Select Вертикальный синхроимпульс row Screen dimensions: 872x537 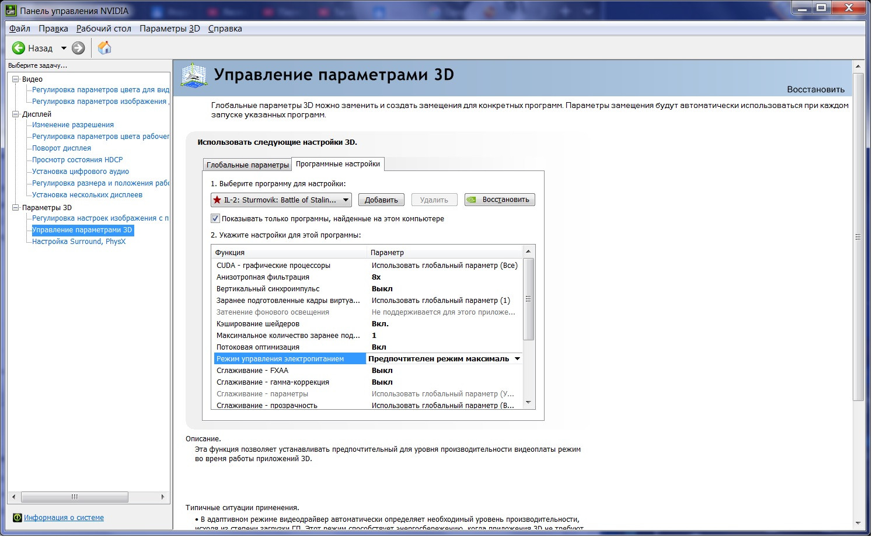pos(367,289)
